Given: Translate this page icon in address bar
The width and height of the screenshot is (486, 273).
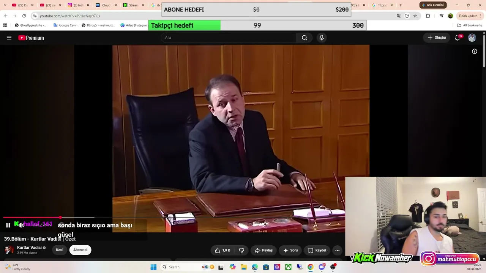Looking at the screenshot, I should tap(399, 16).
